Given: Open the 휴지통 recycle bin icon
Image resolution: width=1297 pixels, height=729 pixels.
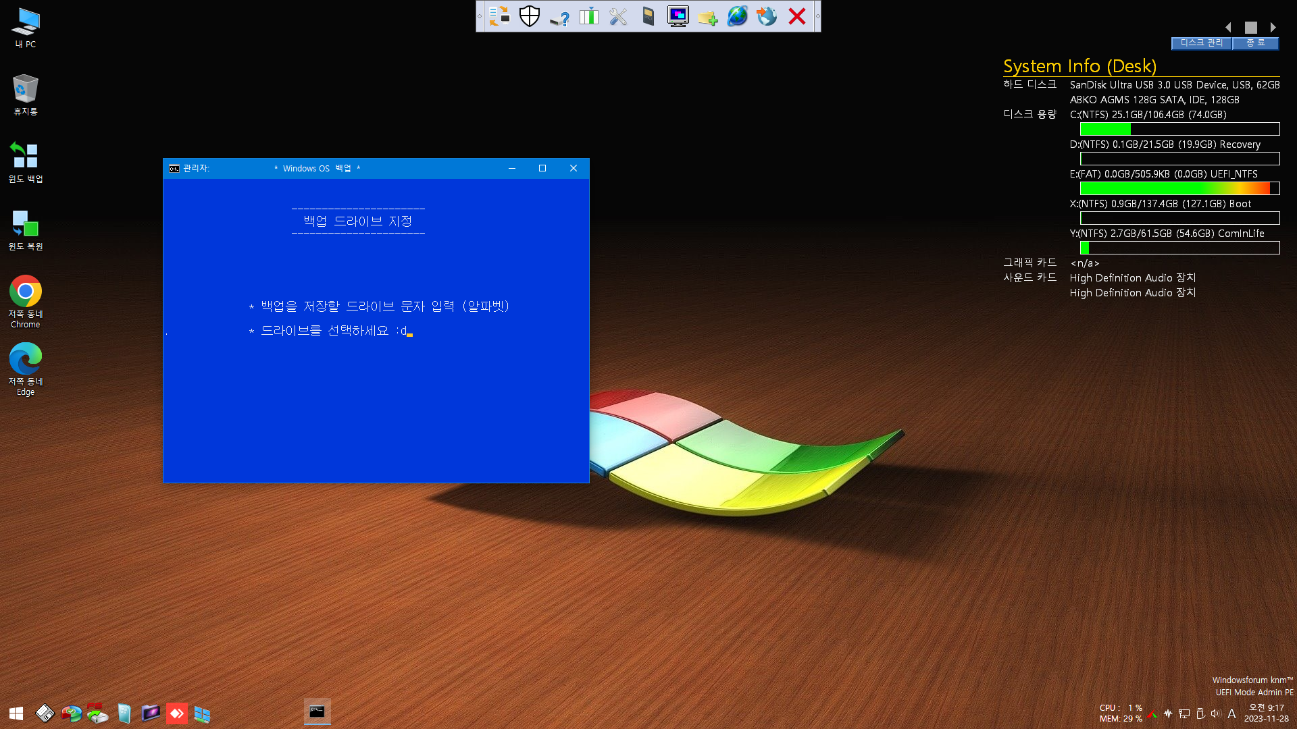Looking at the screenshot, I should pos(26,94).
